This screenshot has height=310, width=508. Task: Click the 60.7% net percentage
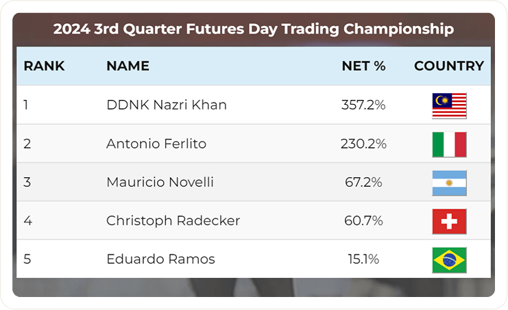[363, 221]
